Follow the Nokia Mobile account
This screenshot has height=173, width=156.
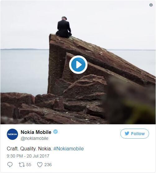pyautogui.click(x=135, y=134)
